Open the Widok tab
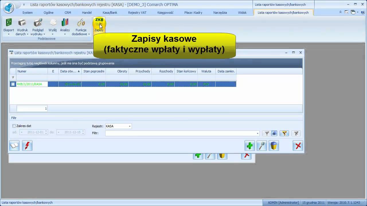This screenshot has height=206, width=367. (x=242, y=13)
